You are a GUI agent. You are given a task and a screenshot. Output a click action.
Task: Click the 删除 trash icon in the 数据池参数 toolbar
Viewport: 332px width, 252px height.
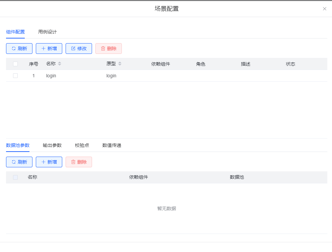coord(73,162)
